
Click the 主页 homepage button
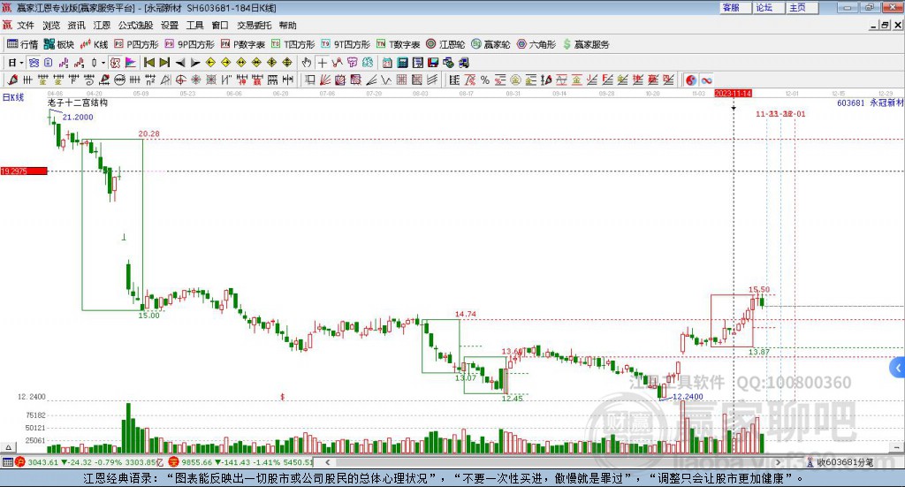pyautogui.click(x=802, y=7)
